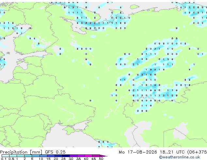Select the legend swatch between 0.5 and 1
Screen dimensions: 207x160
tap(13, 156)
